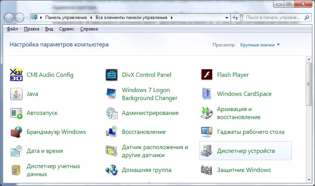Click the Flash Player icon
This screenshot has width=315, height=186.
pyautogui.click(x=206, y=75)
